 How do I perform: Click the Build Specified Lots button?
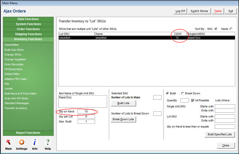tap(219, 135)
